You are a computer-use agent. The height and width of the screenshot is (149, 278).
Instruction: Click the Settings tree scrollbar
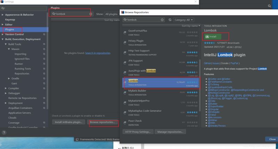coord(47,62)
